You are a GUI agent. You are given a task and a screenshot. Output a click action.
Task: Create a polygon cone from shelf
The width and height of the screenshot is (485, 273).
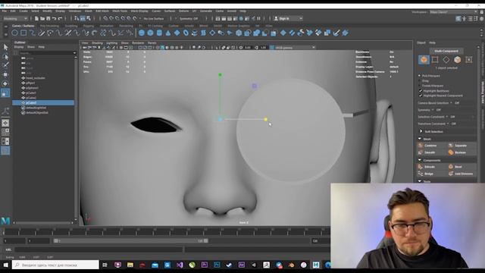pos(168,33)
